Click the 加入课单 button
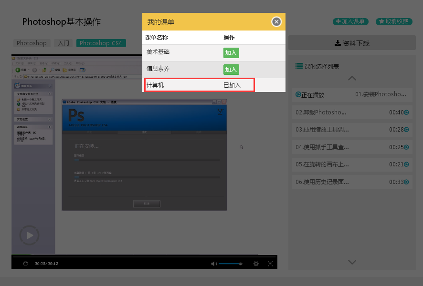This screenshot has width=423, height=286. pyautogui.click(x=350, y=21)
